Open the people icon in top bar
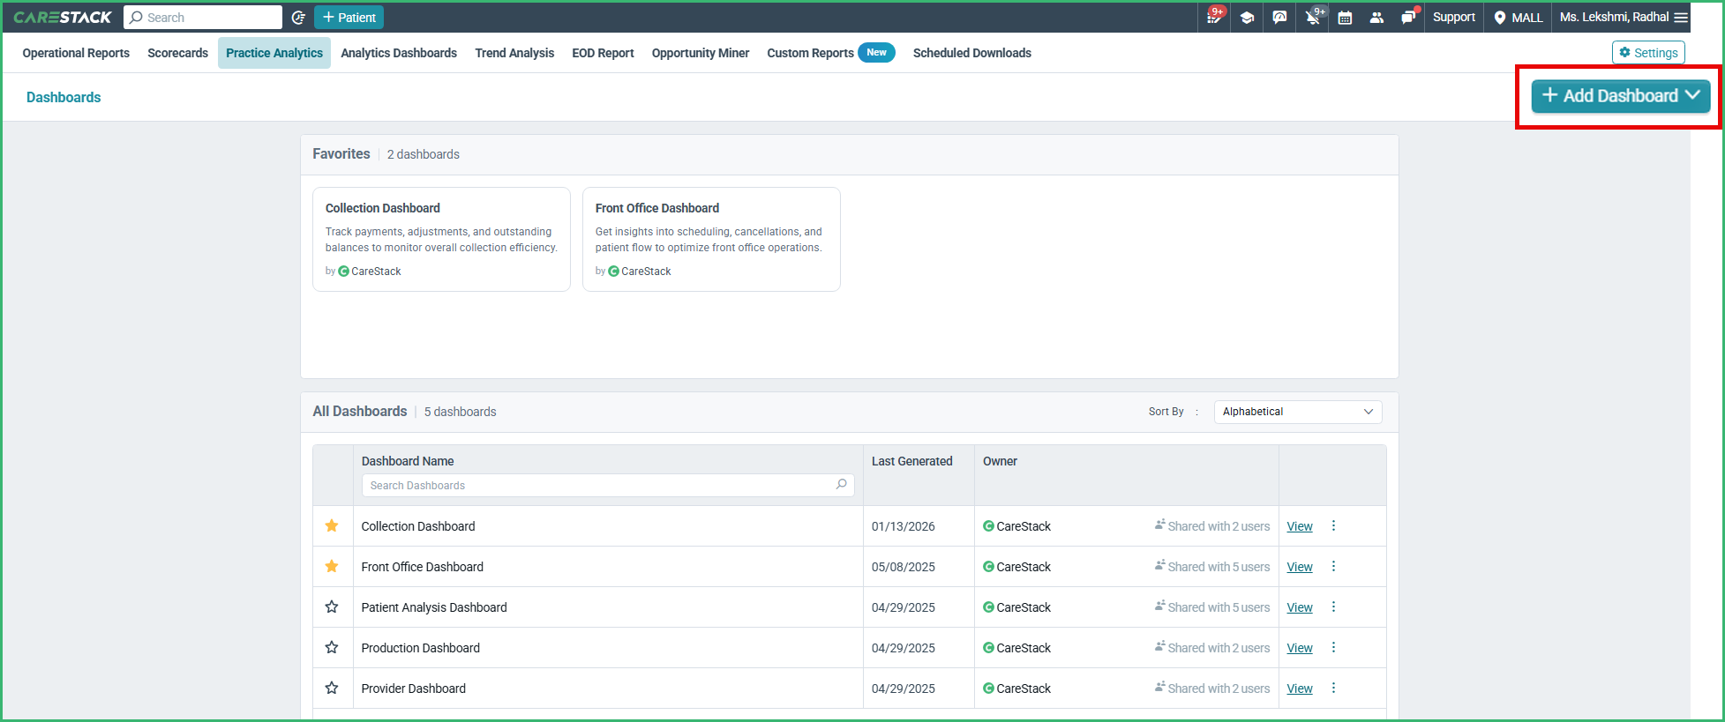Screen dimensions: 1725x722 click(1376, 18)
